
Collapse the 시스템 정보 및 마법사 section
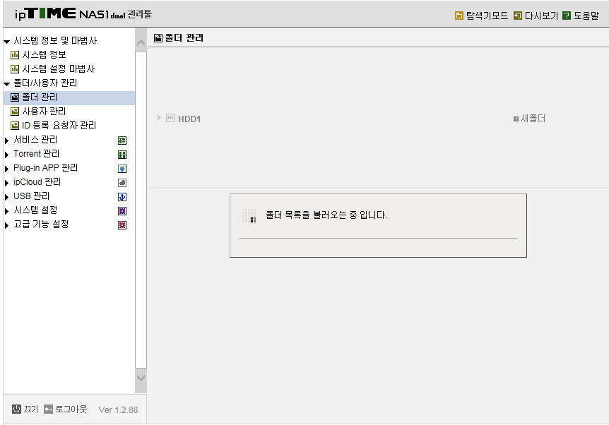(x=6, y=42)
